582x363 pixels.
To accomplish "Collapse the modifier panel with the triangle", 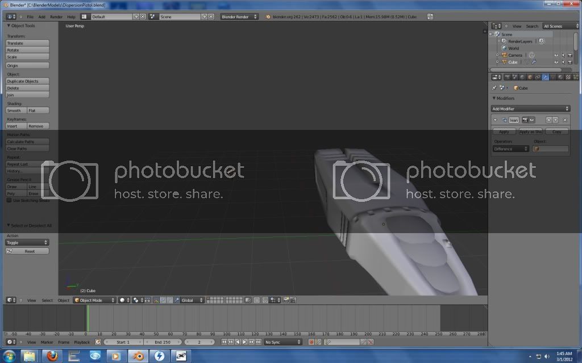I will pyautogui.click(x=495, y=120).
